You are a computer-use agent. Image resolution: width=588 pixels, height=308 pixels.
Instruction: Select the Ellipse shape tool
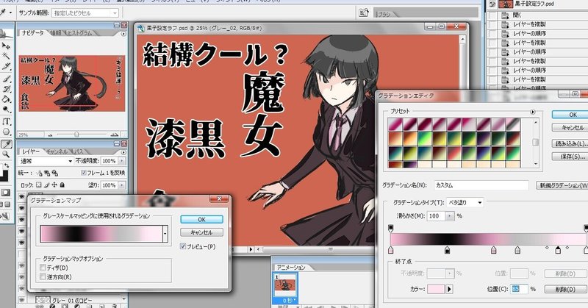point(6,132)
